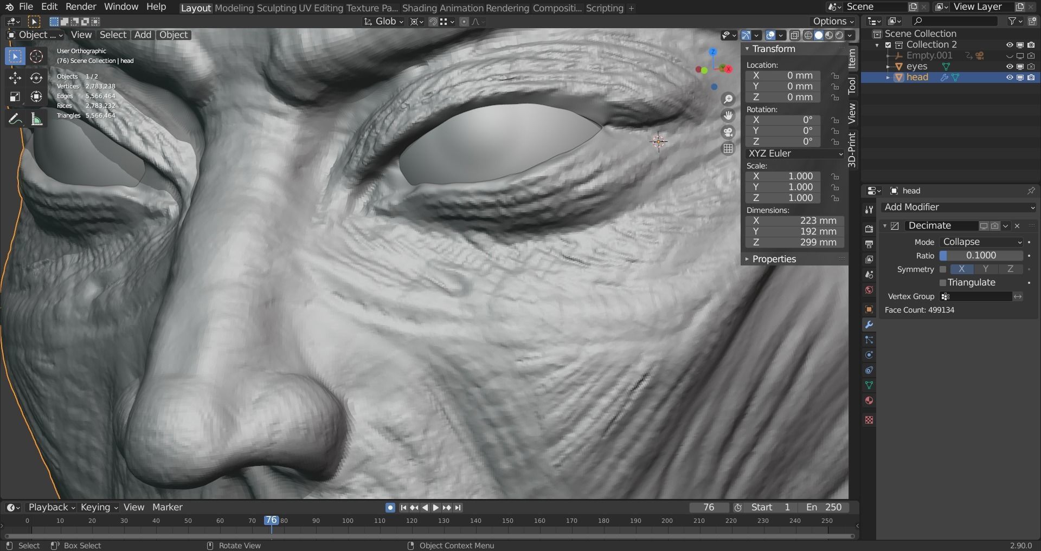Activate the Transform tool
The image size is (1041, 551).
coord(36,97)
